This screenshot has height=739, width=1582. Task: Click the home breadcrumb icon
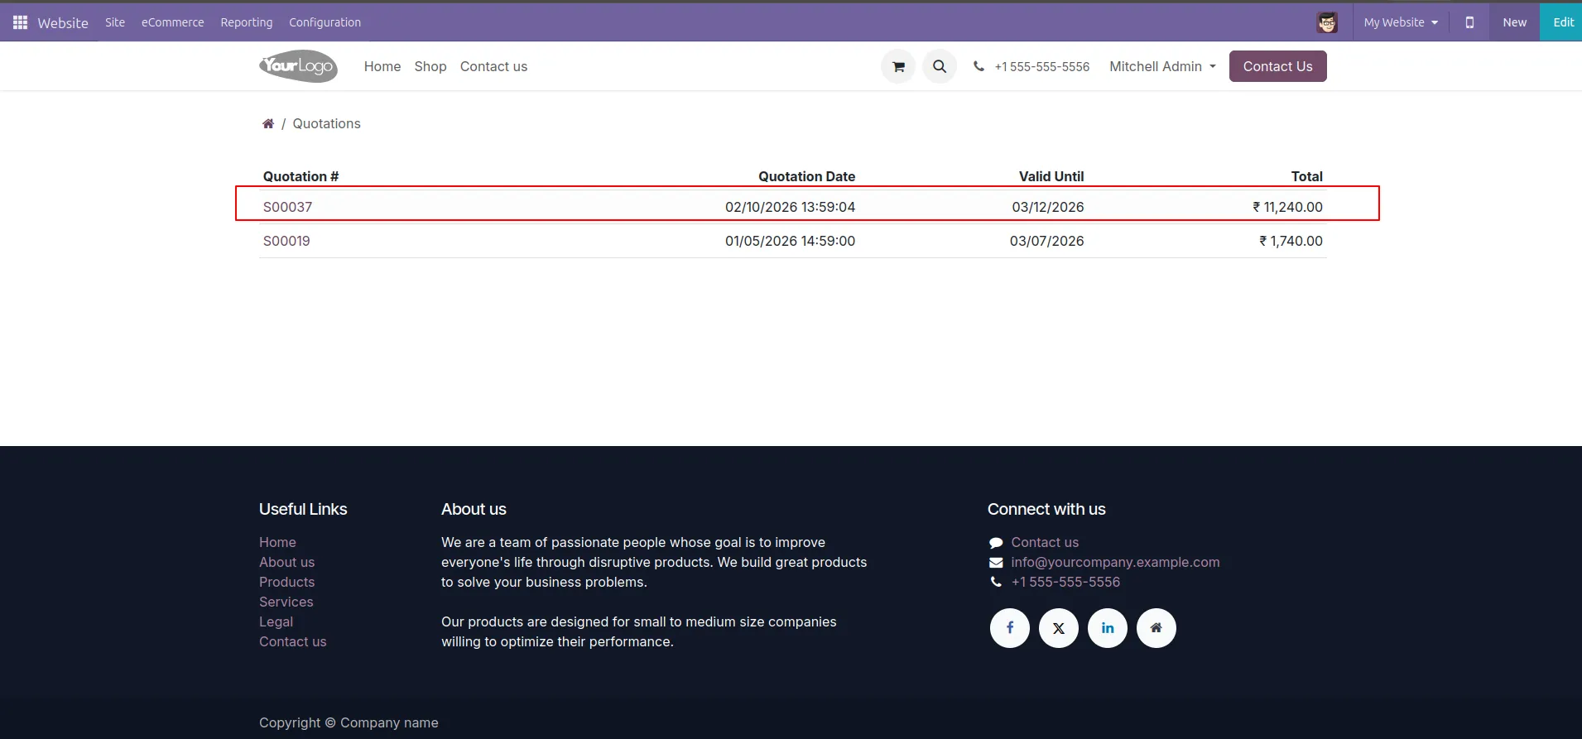268,123
